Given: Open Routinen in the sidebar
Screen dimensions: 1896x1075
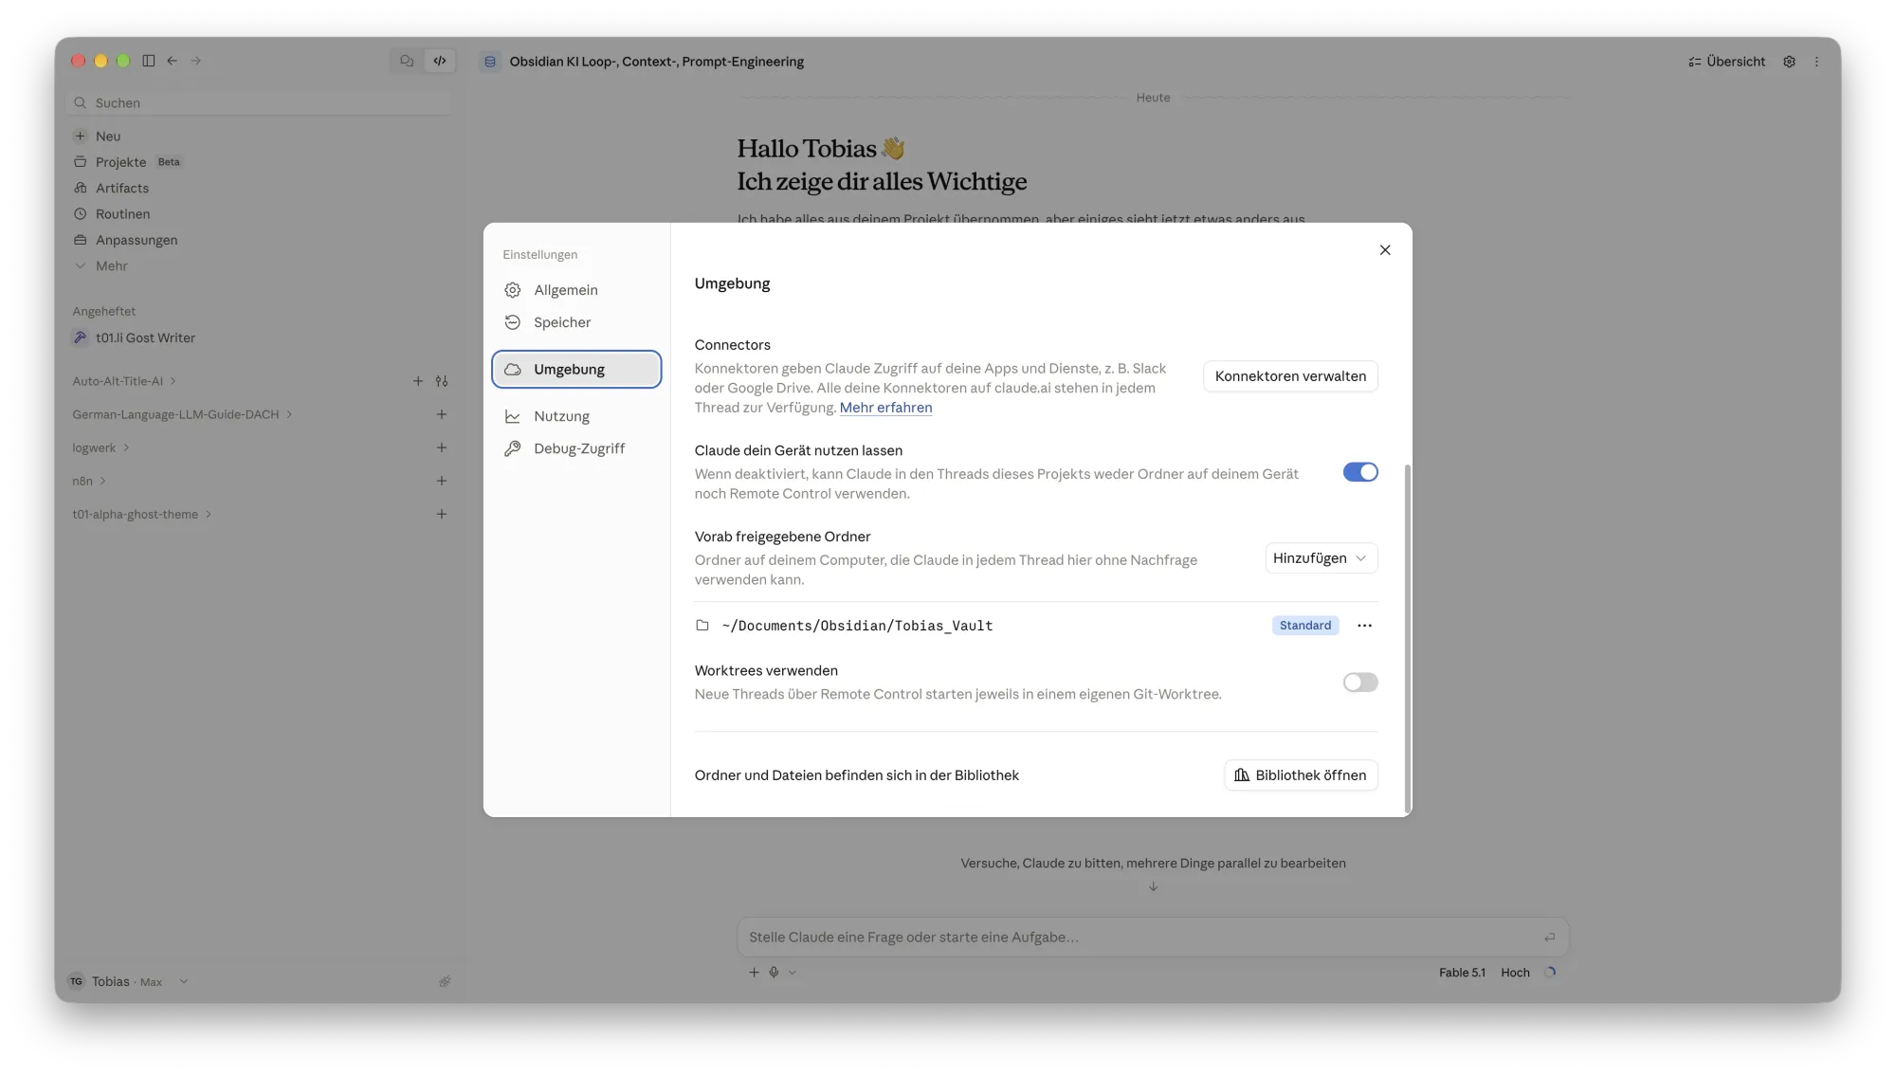Looking at the screenshot, I should coord(122,214).
